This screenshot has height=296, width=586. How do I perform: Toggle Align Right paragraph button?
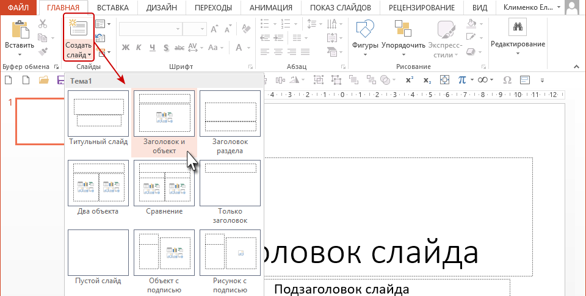292,52
